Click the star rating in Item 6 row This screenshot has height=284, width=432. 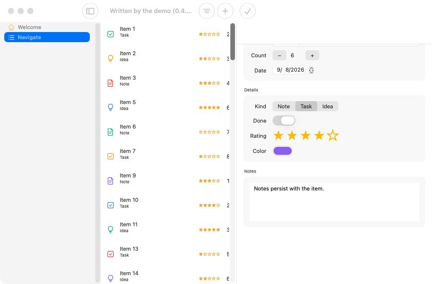tap(209, 132)
